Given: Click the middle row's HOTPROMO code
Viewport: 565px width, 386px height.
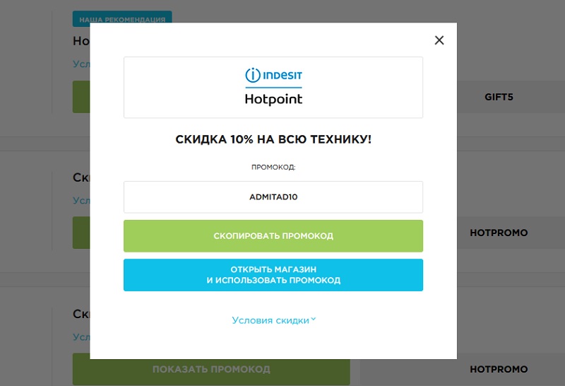Looking at the screenshot, I should tap(499, 233).
